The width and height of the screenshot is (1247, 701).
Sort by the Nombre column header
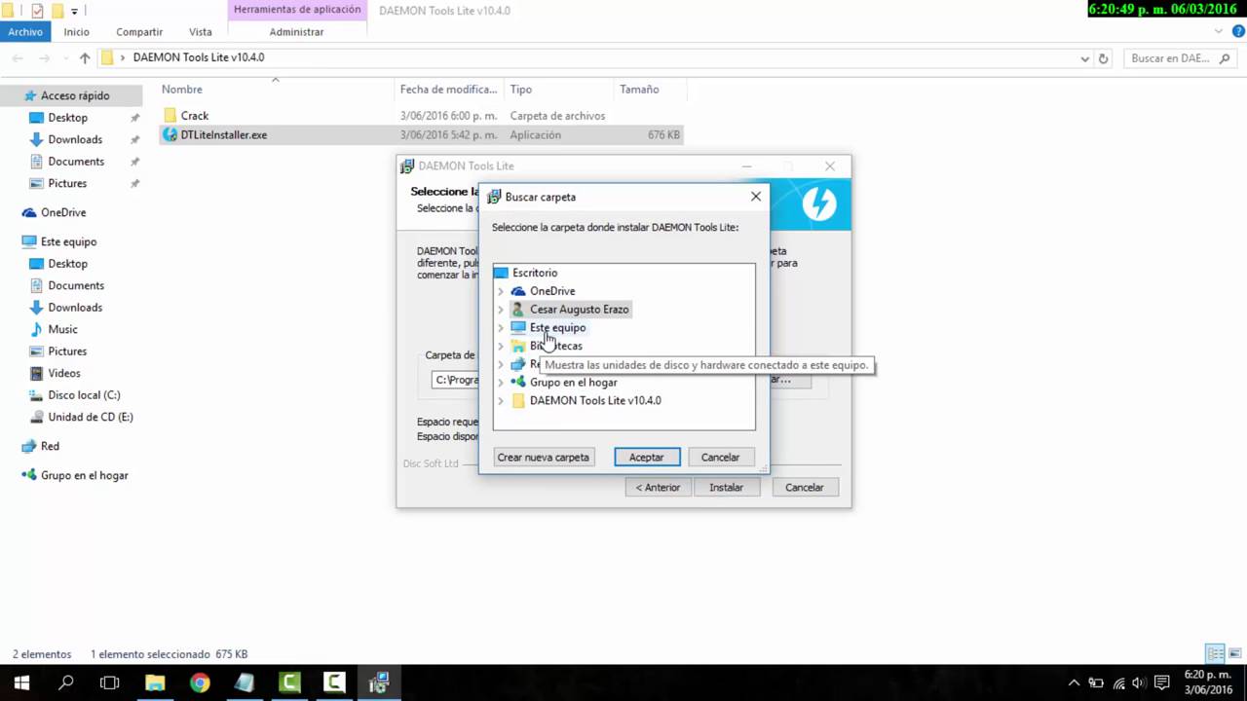click(182, 90)
